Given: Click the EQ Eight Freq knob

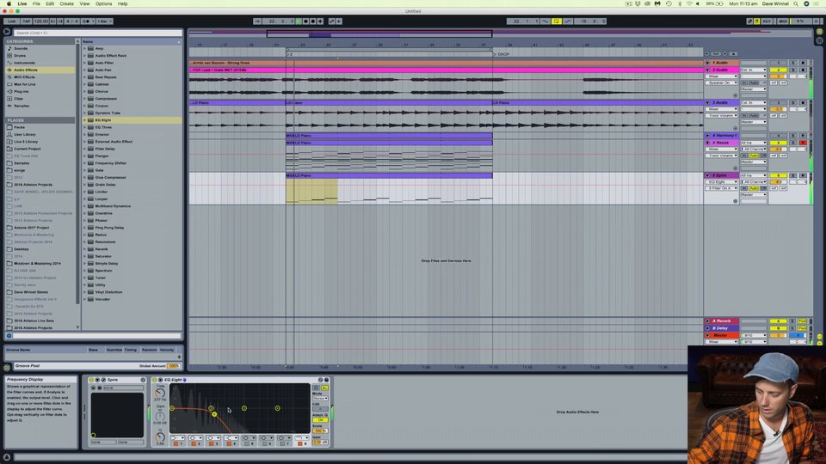Looking at the screenshot, I should [160, 393].
